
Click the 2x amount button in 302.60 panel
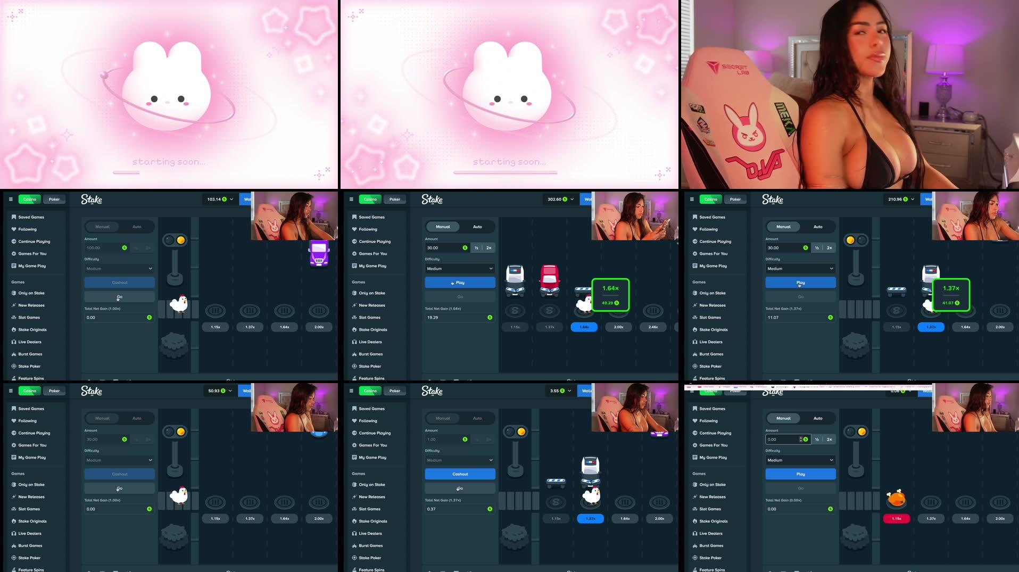coord(488,248)
